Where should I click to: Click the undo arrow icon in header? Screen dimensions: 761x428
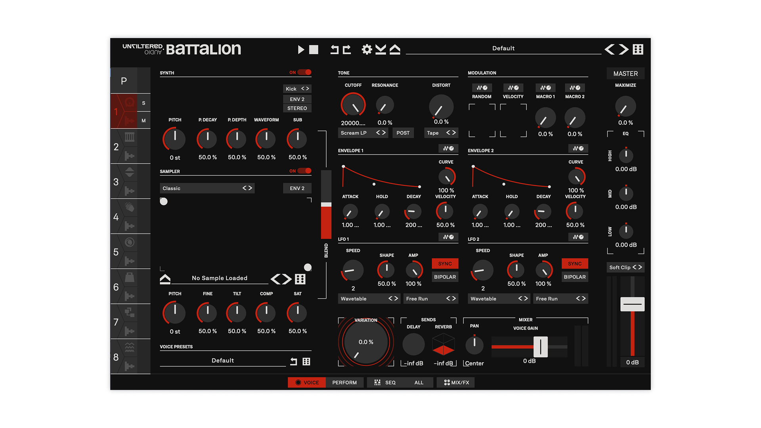[335, 50]
